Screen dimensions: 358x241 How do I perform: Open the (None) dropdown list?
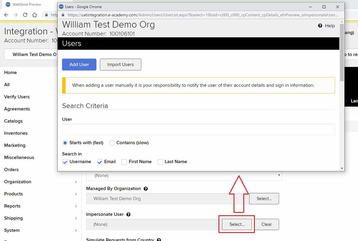[184, 176]
